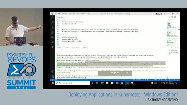Maximize the panel with the chevron
Screen dimensions: 187x105
click(176, 48)
